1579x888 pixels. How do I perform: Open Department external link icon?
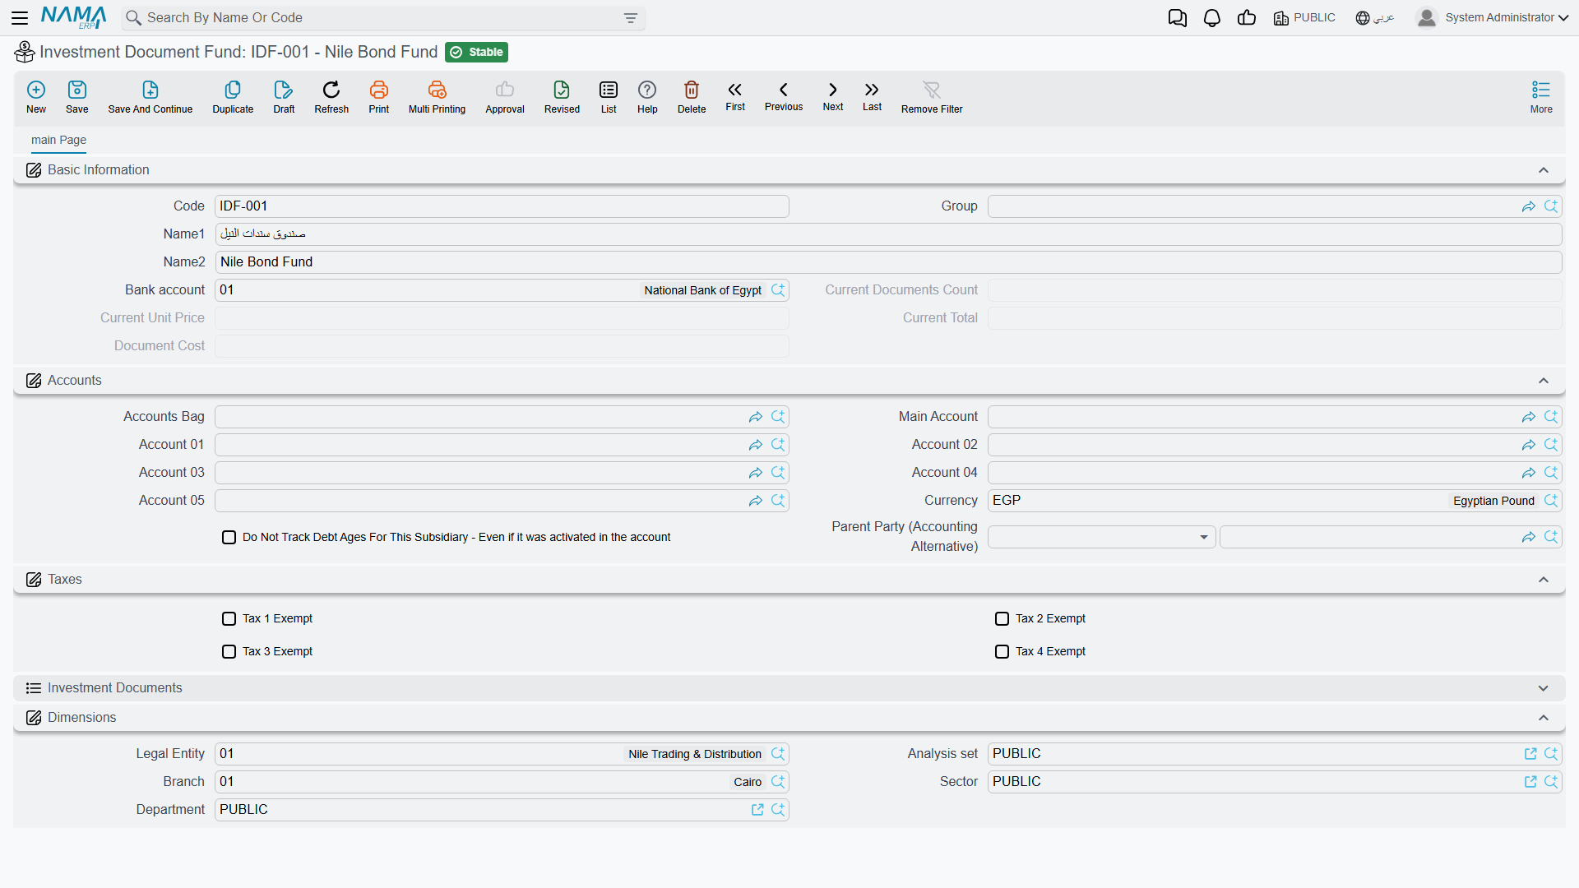[x=757, y=810]
